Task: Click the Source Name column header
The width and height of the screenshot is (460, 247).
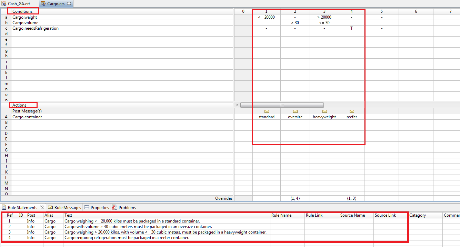Action: tap(356, 215)
